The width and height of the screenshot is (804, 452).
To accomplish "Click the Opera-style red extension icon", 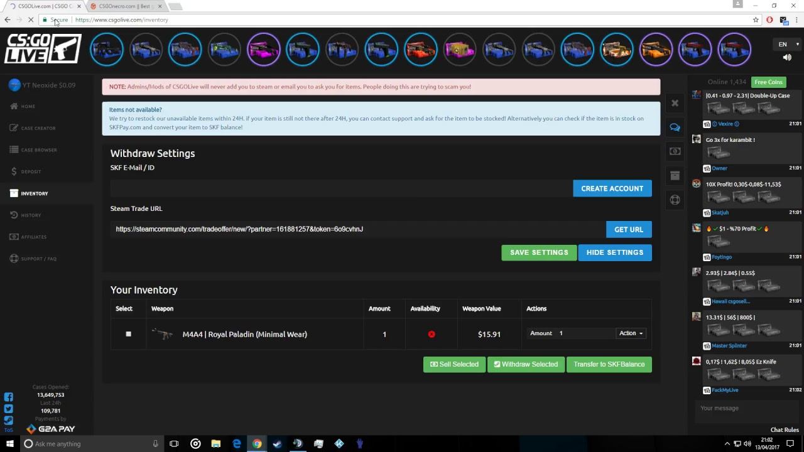I will [769, 20].
